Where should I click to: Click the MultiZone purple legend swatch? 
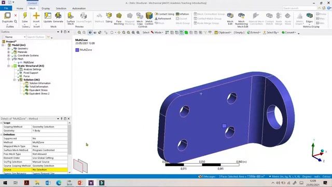77,50
